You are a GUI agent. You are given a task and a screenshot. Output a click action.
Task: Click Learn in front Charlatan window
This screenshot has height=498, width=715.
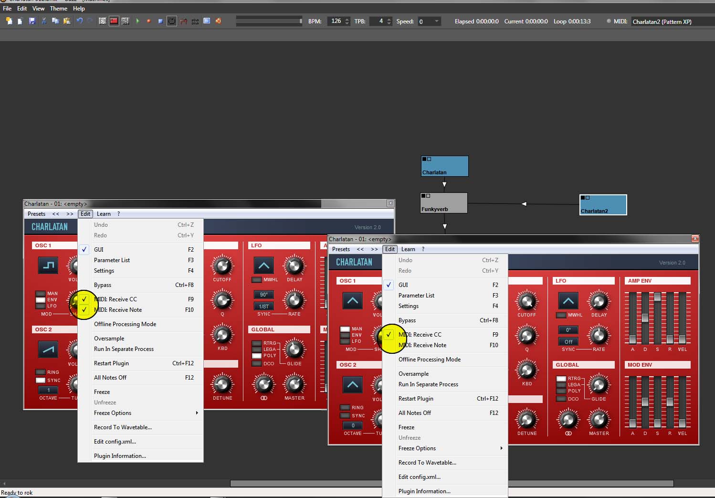tap(408, 249)
